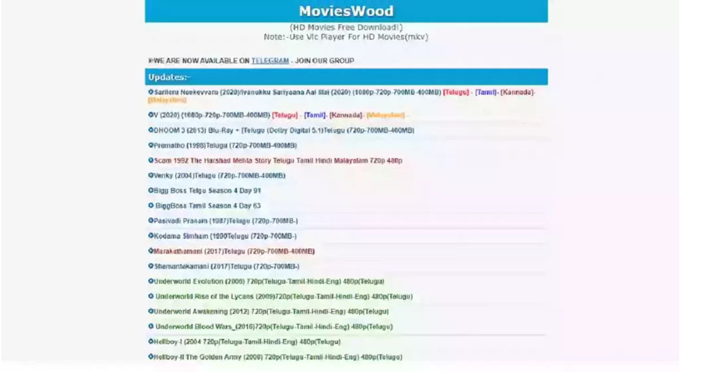Click the 'Use Vlc Player' note text
The height and width of the screenshot is (372, 712).
[346, 37]
